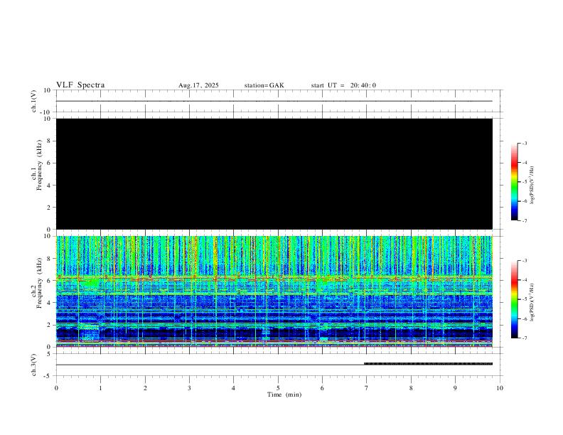Viewport: 563px width, 435px height.
Task: Select the ch.1 "Frequency (kHz)" axis label
Action: click(39, 165)
